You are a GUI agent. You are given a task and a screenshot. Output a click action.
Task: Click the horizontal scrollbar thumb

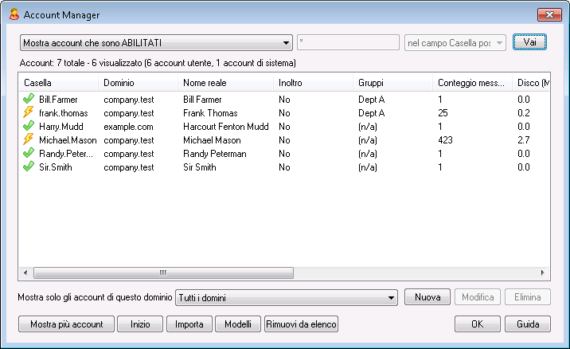click(x=163, y=273)
